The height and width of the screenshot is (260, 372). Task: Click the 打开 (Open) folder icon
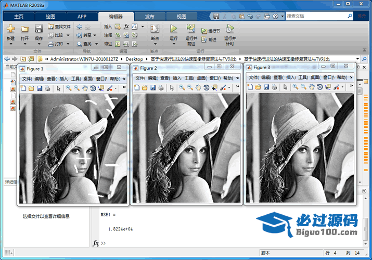click(24, 29)
